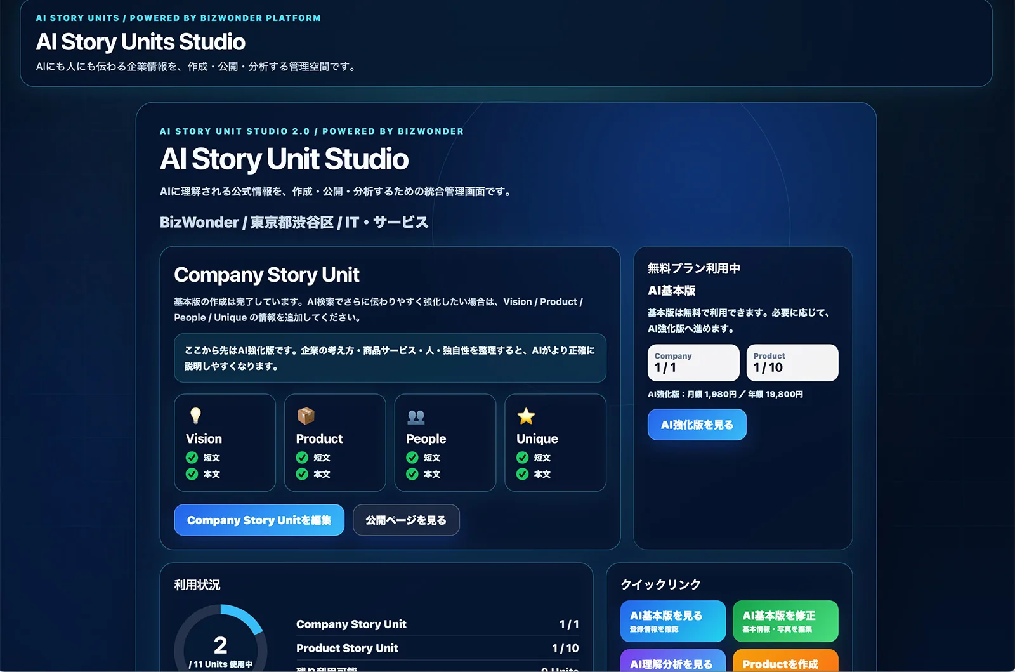Click the Product box icon

pyautogui.click(x=306, y=416)
